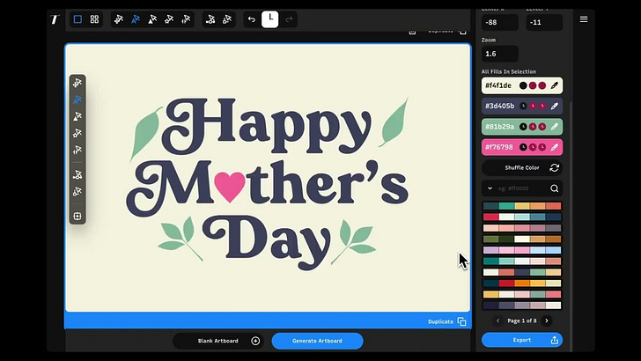Duplicate the artboard using the bottom Duplicate button
The height and width of the screenshot is (361, 641).
tap(446, 321)
